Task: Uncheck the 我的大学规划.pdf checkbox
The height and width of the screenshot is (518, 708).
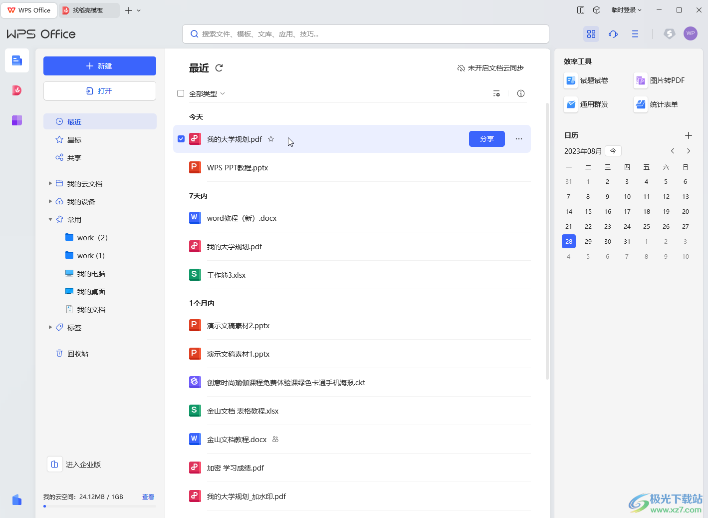Action: click(x=181, y=139)
